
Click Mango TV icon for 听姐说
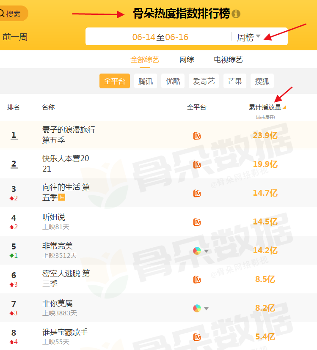click(x=197, y=222)
